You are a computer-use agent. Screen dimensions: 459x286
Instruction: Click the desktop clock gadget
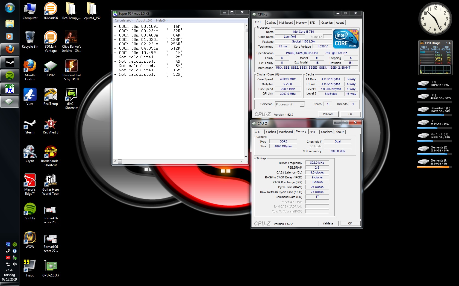(436, 19)
